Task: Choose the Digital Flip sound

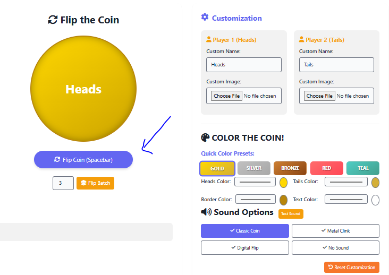Action: (244, 248)
